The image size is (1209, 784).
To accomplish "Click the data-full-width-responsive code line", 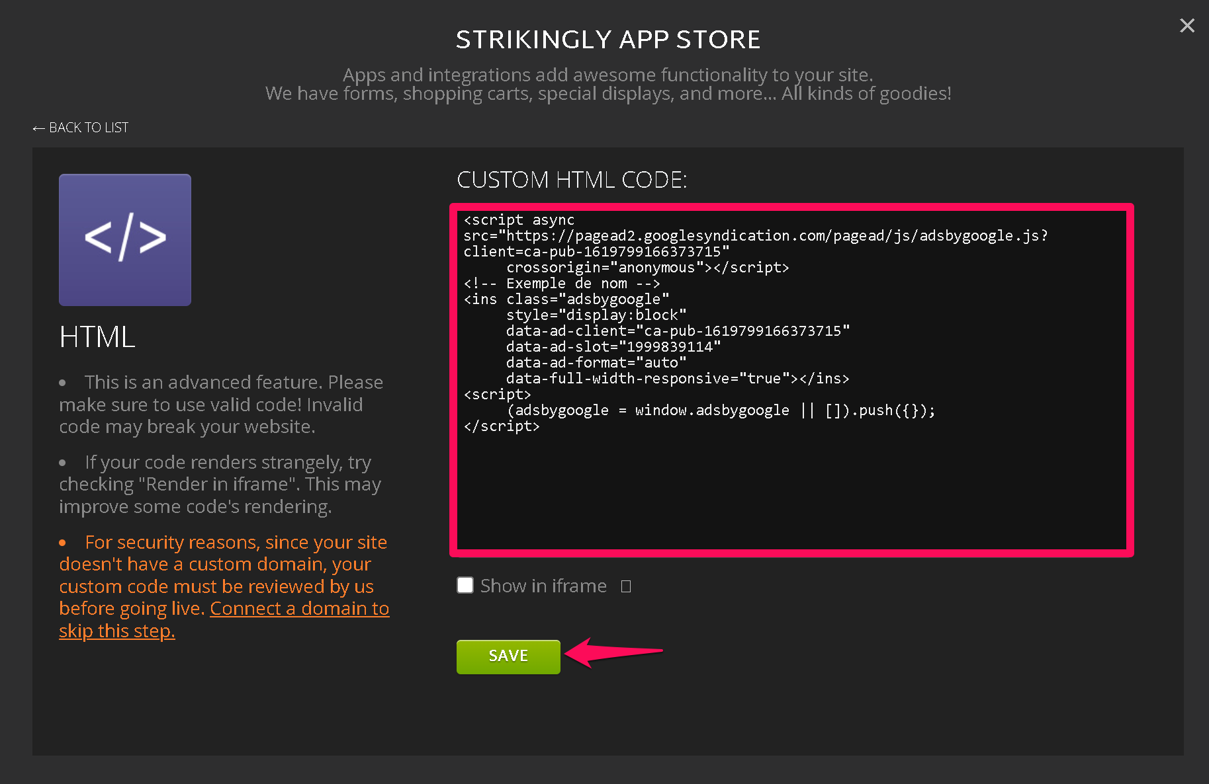I will click(x=678, y=378).
